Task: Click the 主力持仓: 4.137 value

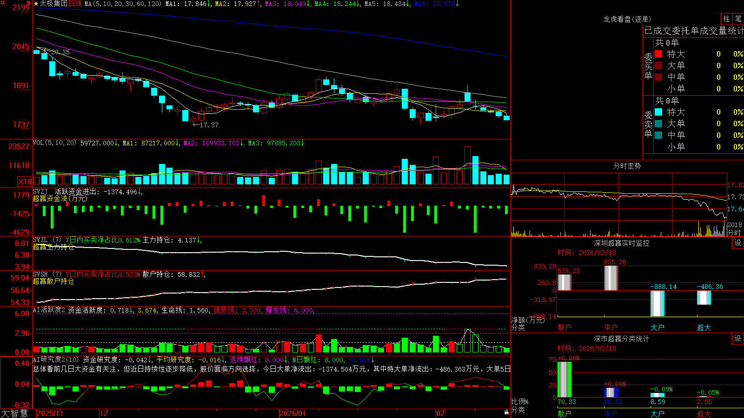Action: coord(170,240)
